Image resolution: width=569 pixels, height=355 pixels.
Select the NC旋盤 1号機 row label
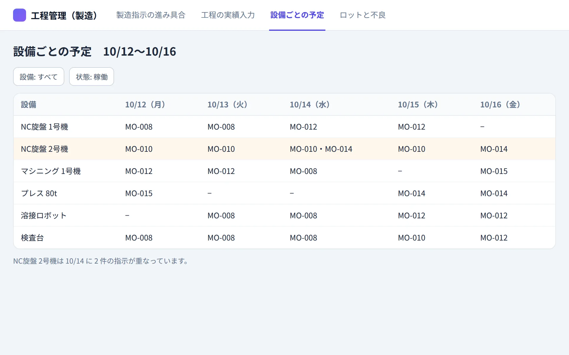tap(44, 127)
